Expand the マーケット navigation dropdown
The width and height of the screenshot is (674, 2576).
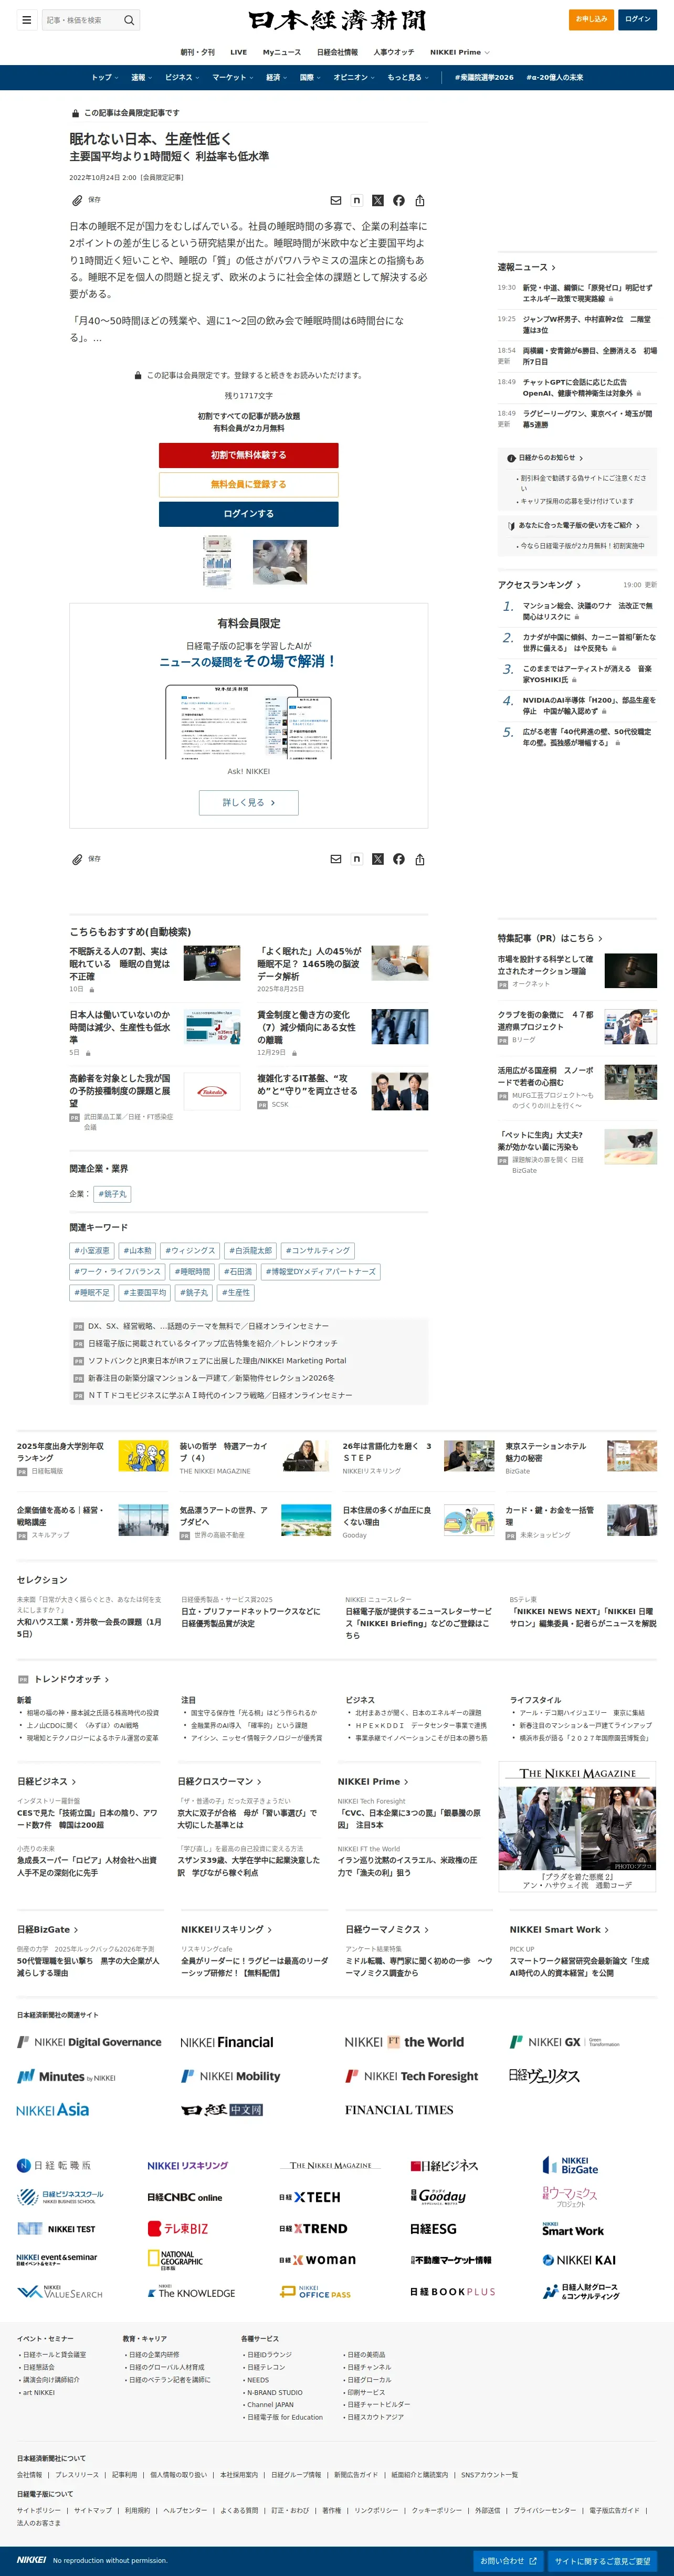[x=232, y=77]
